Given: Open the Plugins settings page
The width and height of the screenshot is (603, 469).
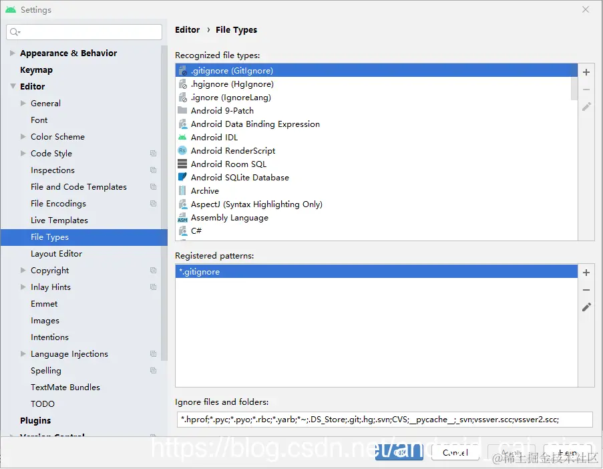Looking at the screenshot, I should pos(35,420).
